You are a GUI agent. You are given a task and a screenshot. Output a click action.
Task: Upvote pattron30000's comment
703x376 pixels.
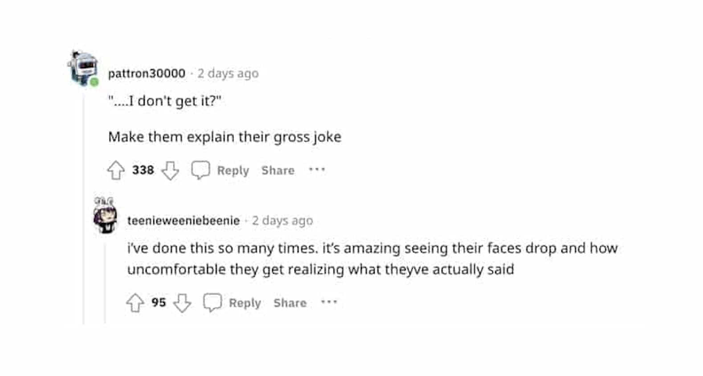point(116,170)
